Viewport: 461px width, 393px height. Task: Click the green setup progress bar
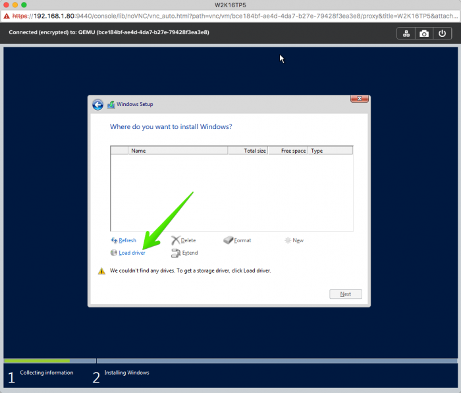(37, 361)
